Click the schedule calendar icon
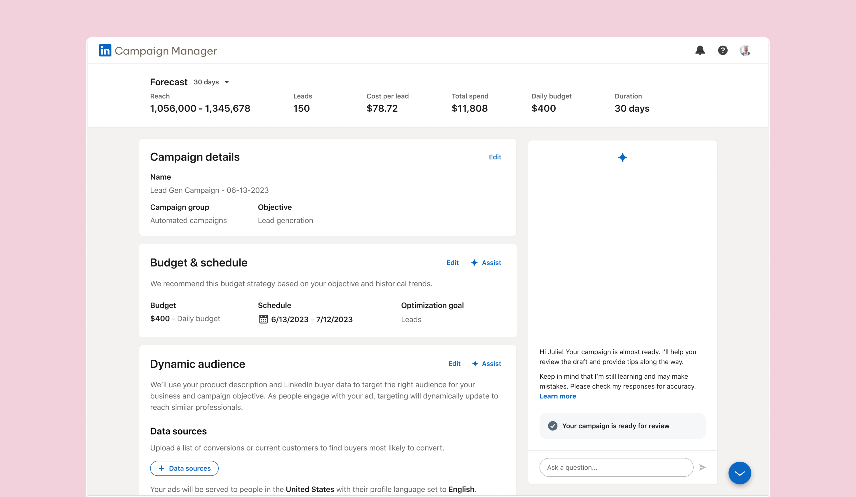Viewport: 856px width, 497px height. point(263,319)
